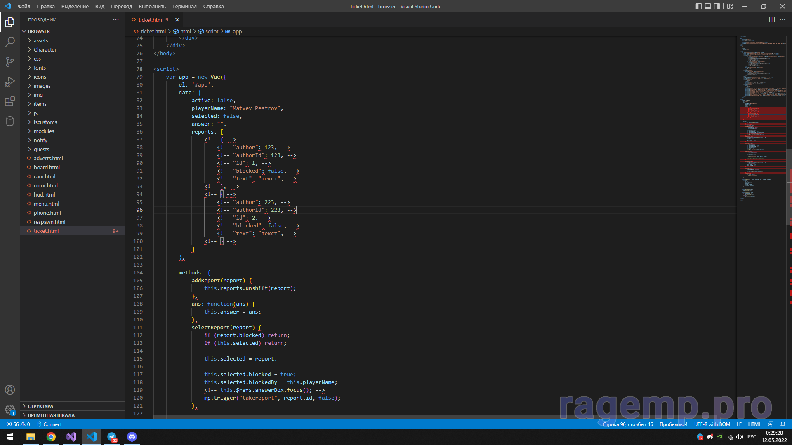The height and width of the screenshot is (445, 792).
Task: Open the Source Control view
Action: coord(10,61)
